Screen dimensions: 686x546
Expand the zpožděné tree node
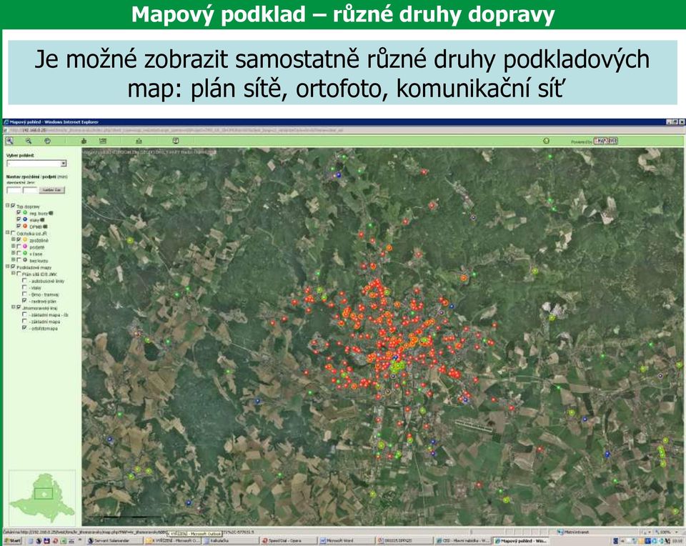click(x=13, y=239)
